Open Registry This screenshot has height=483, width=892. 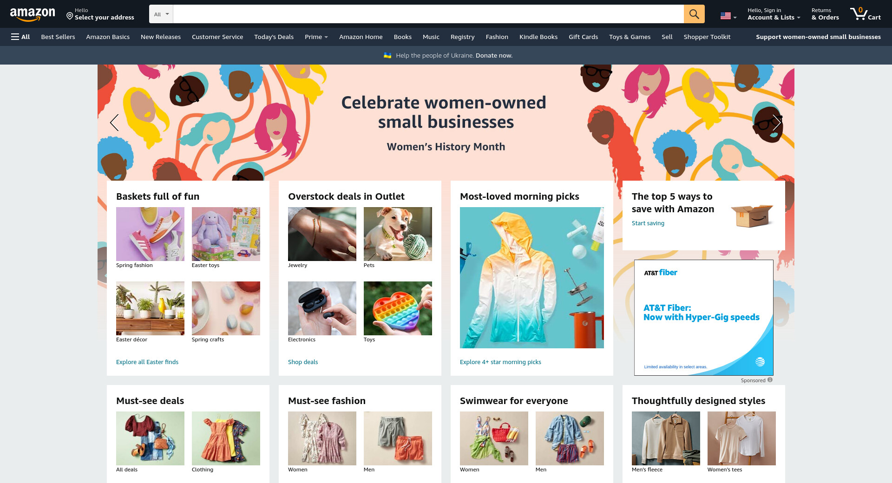tap(463, 37)
